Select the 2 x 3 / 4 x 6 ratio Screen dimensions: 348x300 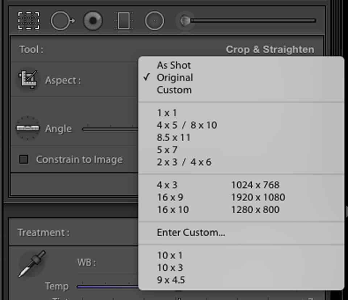(241, 162)
